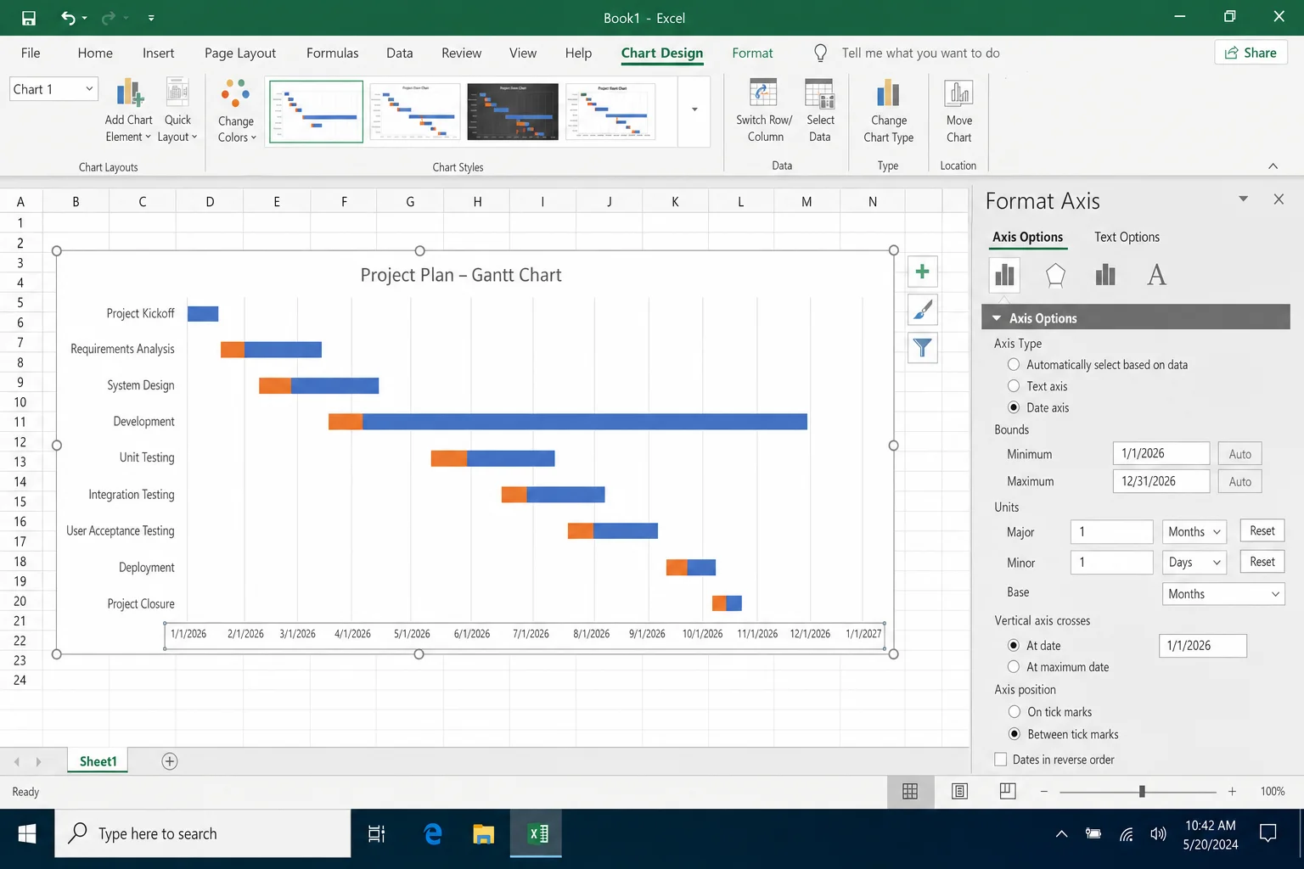Reset the Minor unit value

[1262, 561]
